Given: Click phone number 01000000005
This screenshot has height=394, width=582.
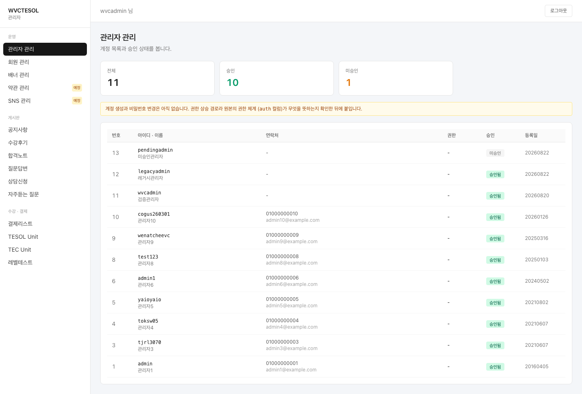Looking at the screenshot, I should click(282, 299).
